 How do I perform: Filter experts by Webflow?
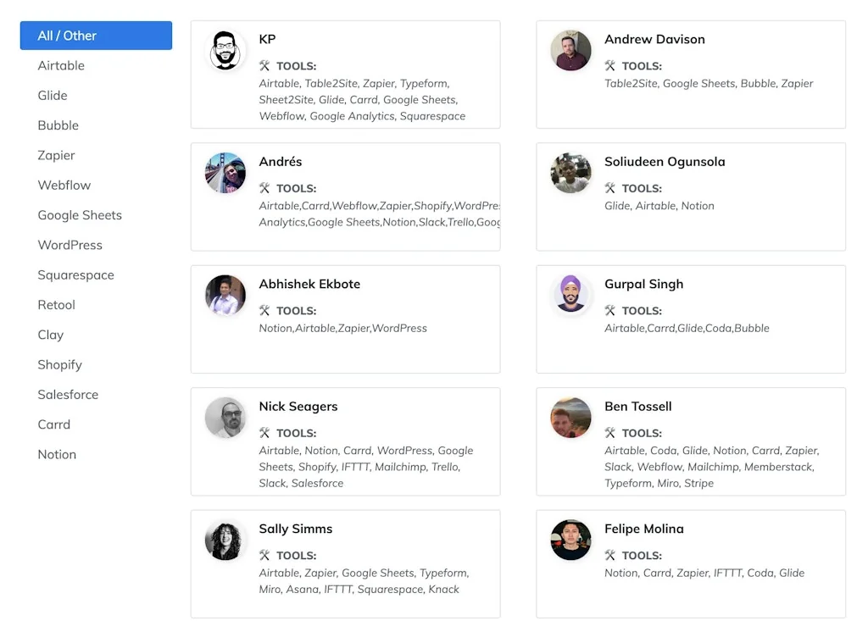coord(64,185)
